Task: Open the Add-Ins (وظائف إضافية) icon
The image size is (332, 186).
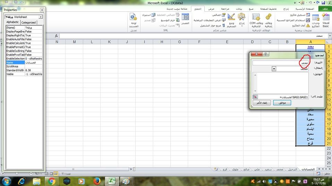Action: [x=268, y=21]
